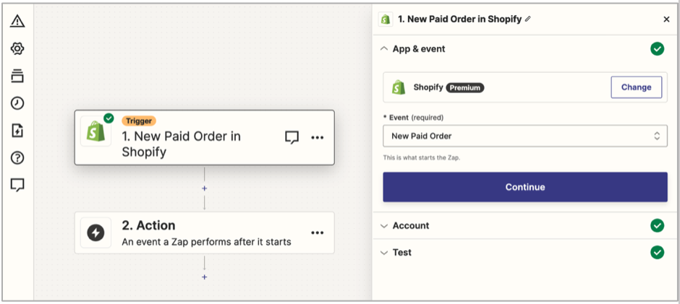The image size is (680, 304).
Task: Open Zap history clock icon
Action: pos(17,103)
